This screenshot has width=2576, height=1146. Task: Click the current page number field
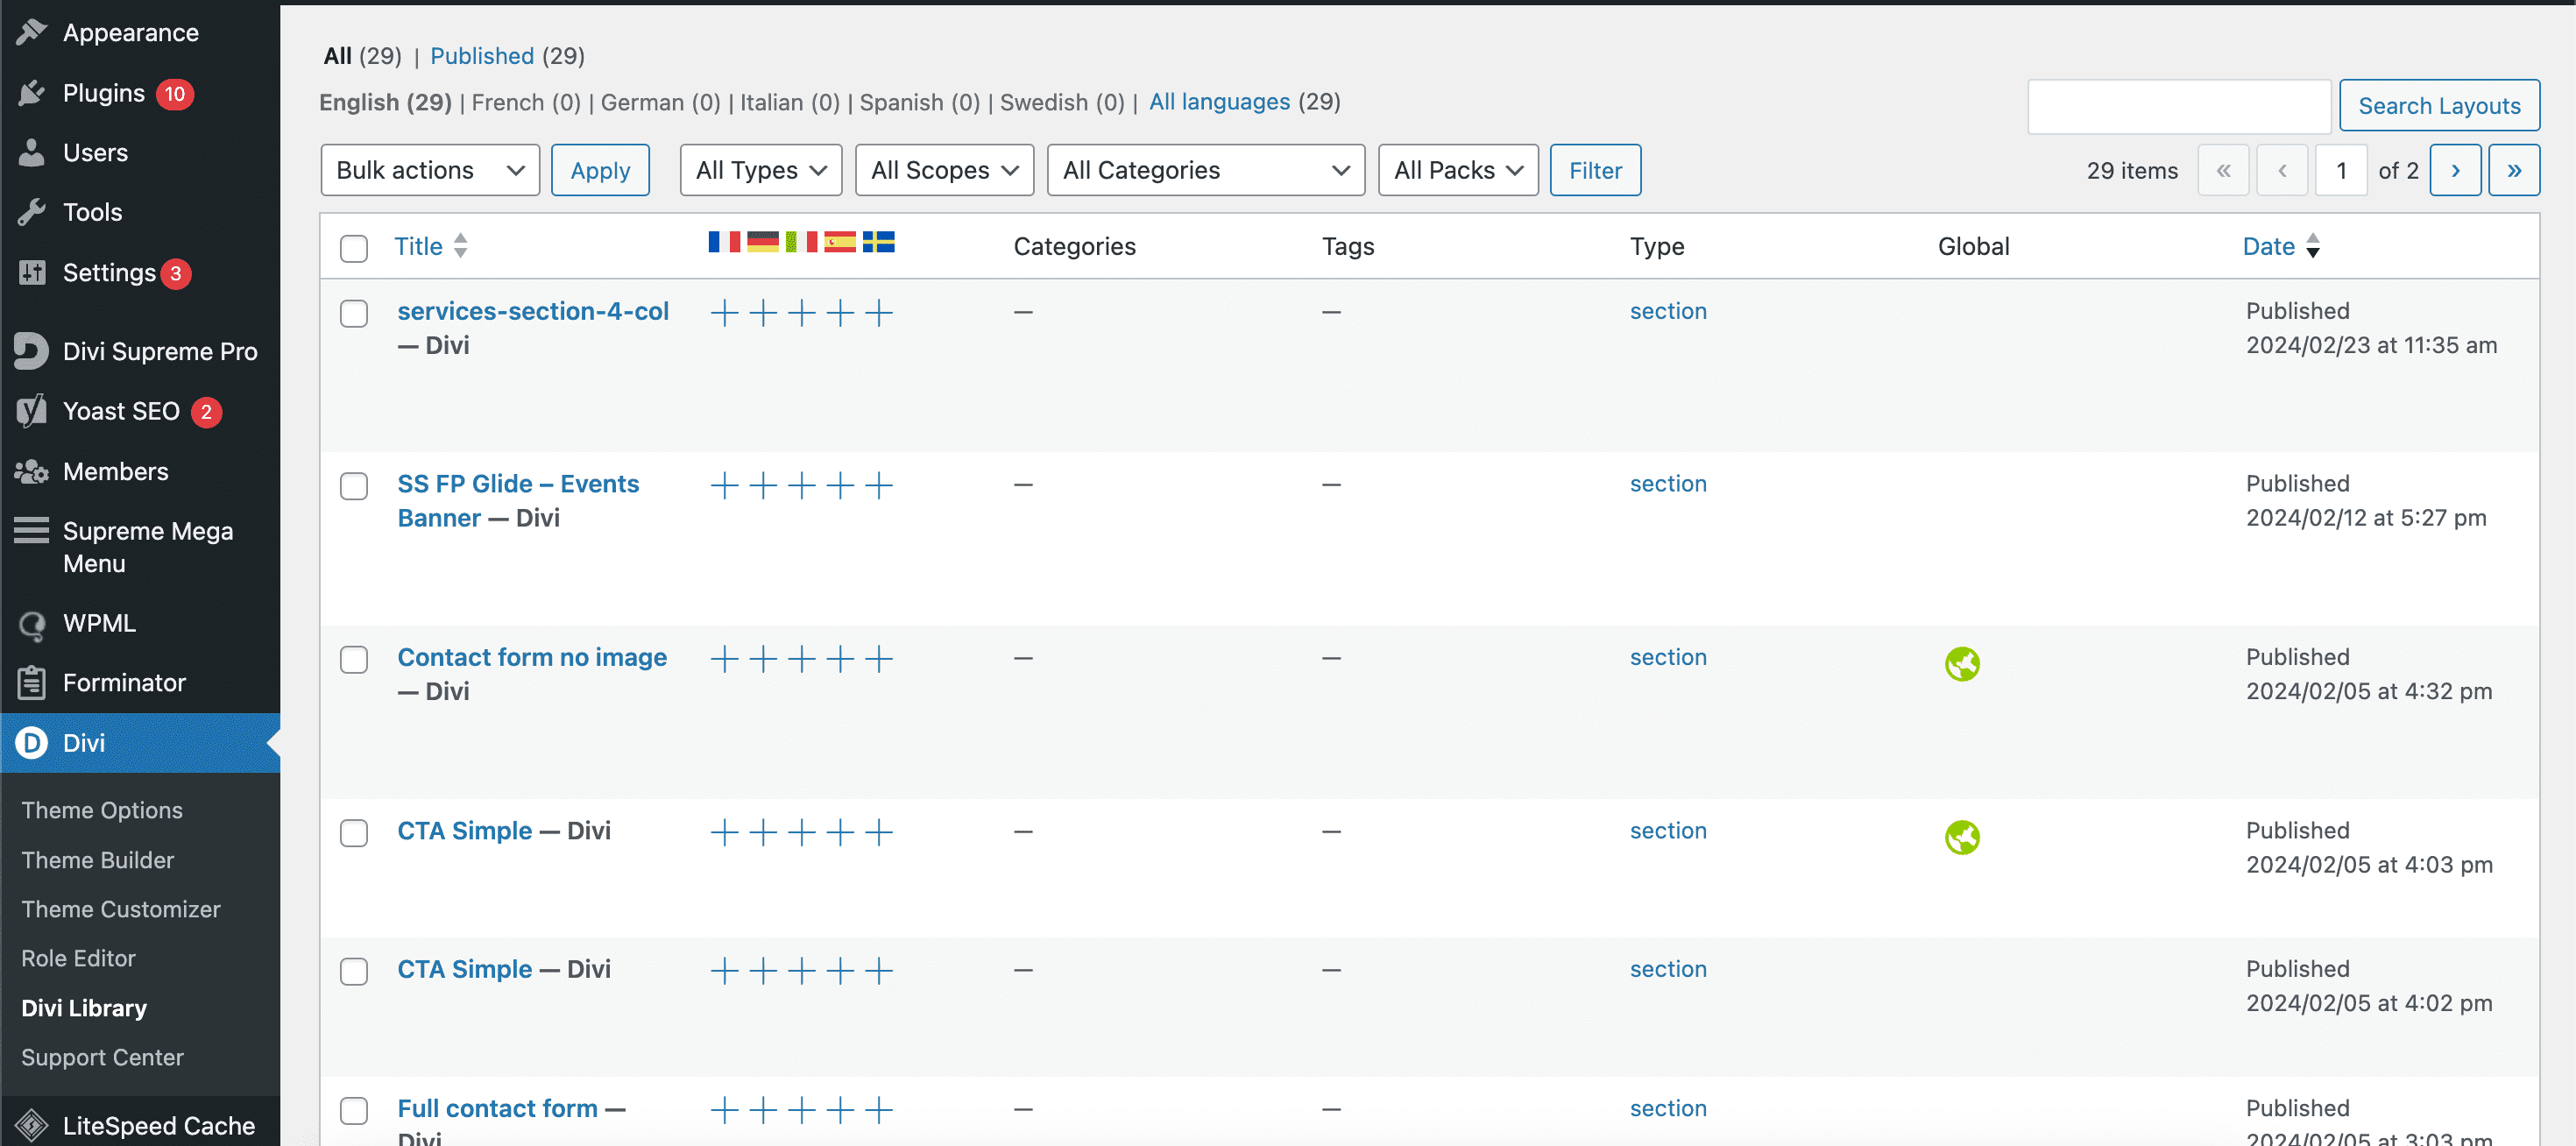(2341, 170)
